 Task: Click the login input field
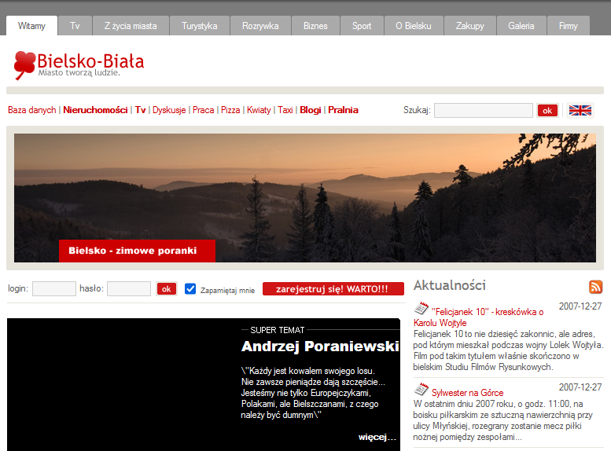[54, 288]
